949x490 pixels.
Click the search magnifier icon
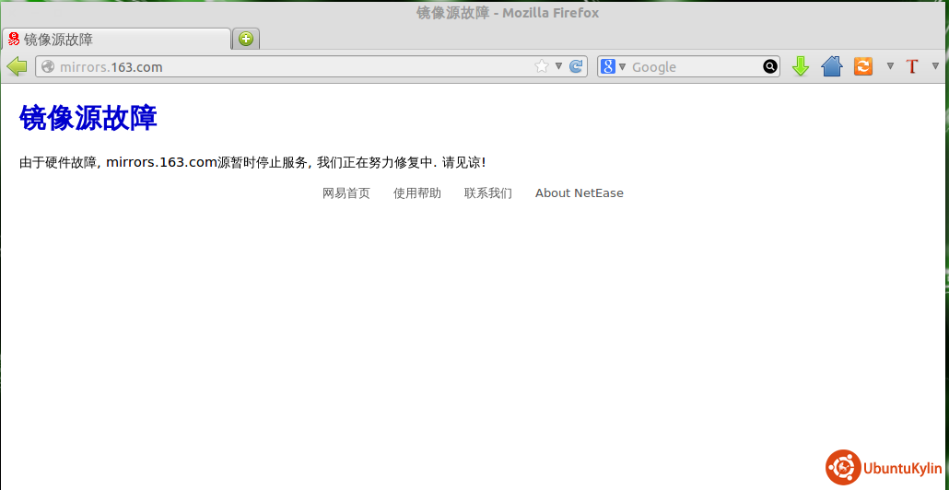769,66
